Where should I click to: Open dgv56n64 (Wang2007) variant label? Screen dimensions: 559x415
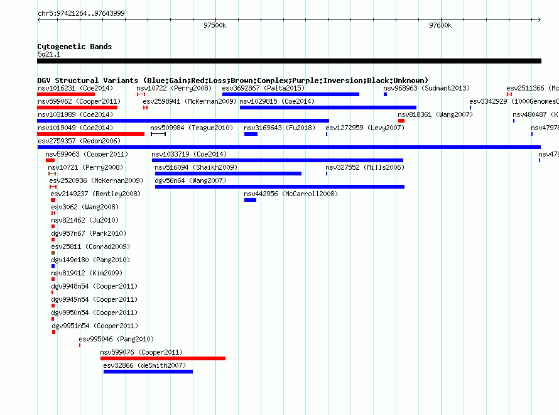click(190, 180)
